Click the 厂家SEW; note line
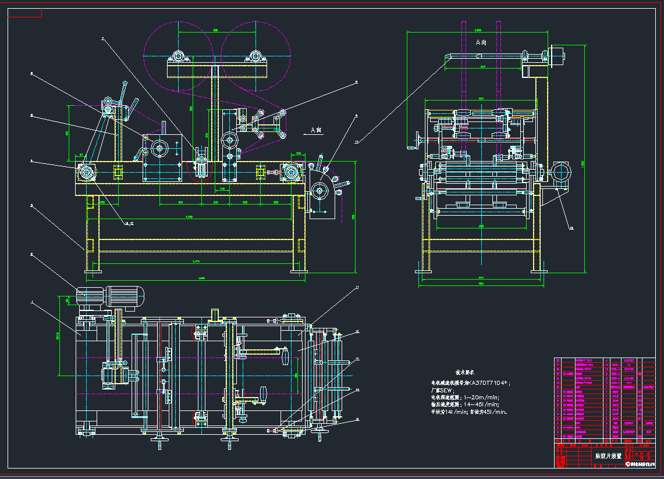The width and height of the screenshot is (664, 479). (442, 390)
